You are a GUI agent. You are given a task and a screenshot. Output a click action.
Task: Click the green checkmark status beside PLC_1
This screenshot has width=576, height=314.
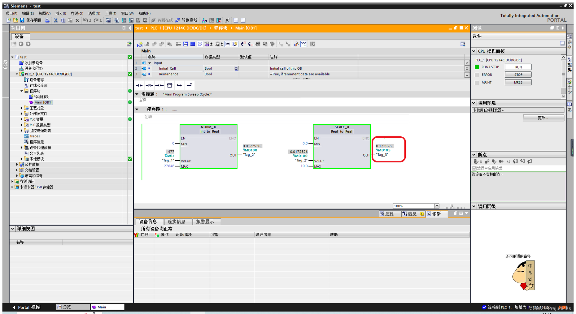130,74
